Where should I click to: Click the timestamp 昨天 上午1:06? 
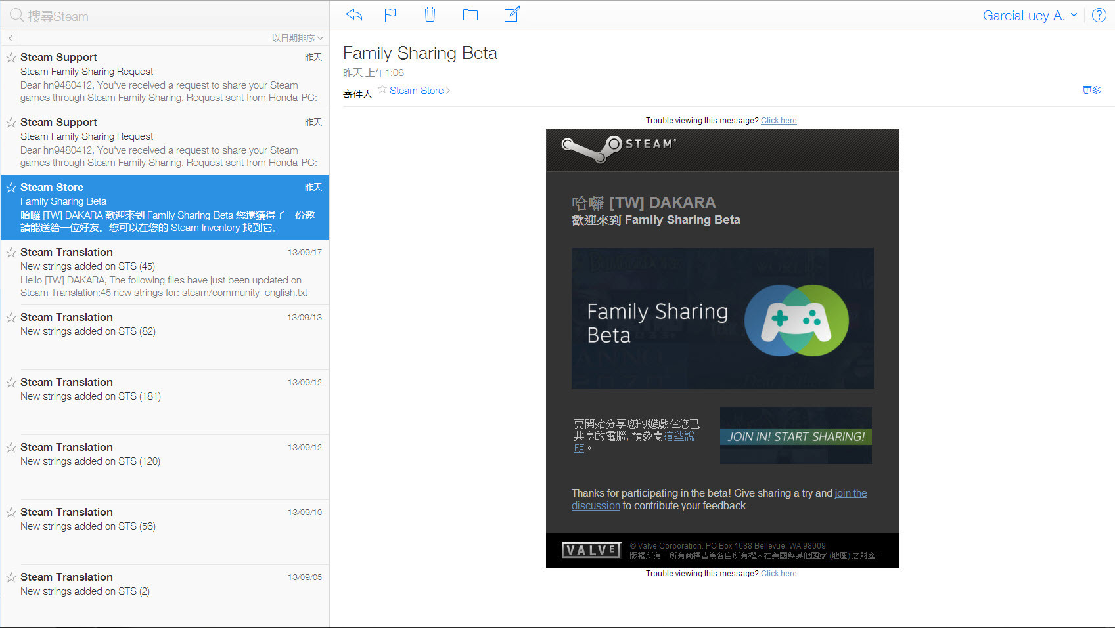click(x=373, y=73)
